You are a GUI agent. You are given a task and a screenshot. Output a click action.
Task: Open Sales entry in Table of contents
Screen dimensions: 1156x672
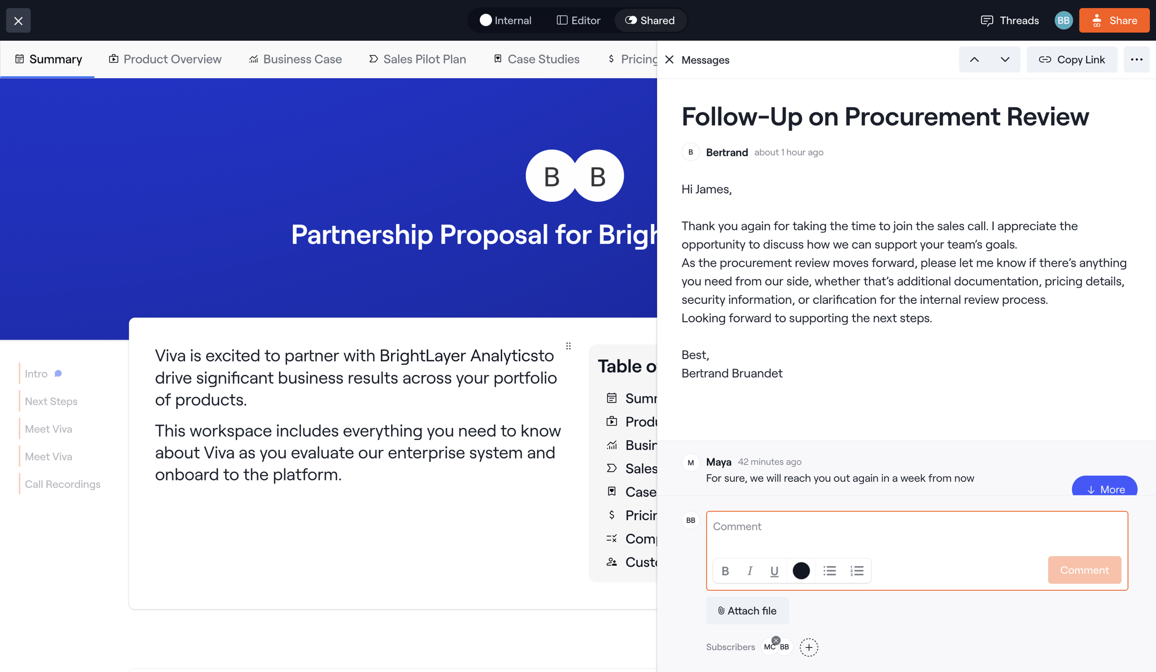631,468
